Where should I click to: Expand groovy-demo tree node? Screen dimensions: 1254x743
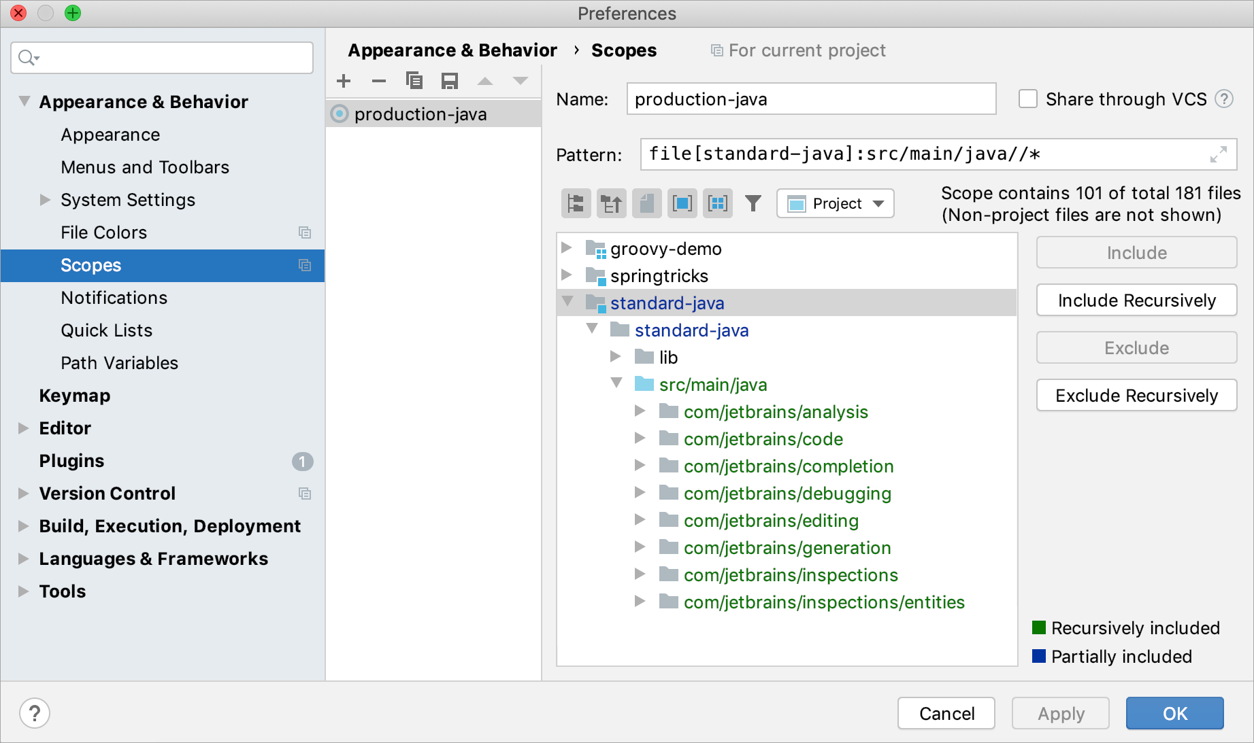tap(566, 247)
